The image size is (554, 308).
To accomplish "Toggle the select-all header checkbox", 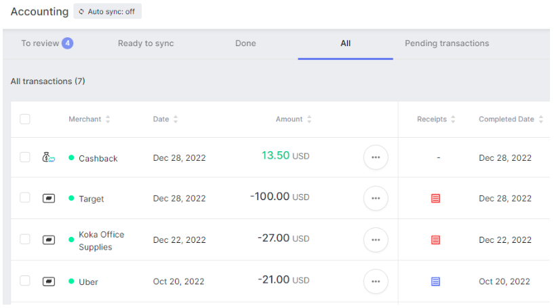I will point(25,119).
